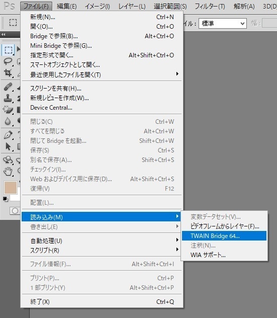
Task: Select the Rectangular Marquee tool
Action: click(8, 50)
